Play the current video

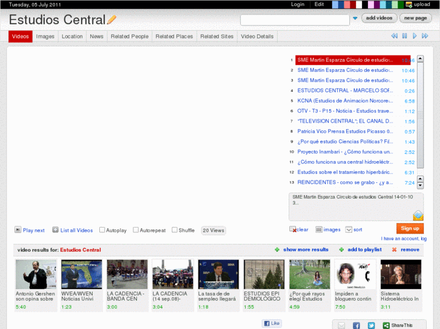(x=415, y=36)
